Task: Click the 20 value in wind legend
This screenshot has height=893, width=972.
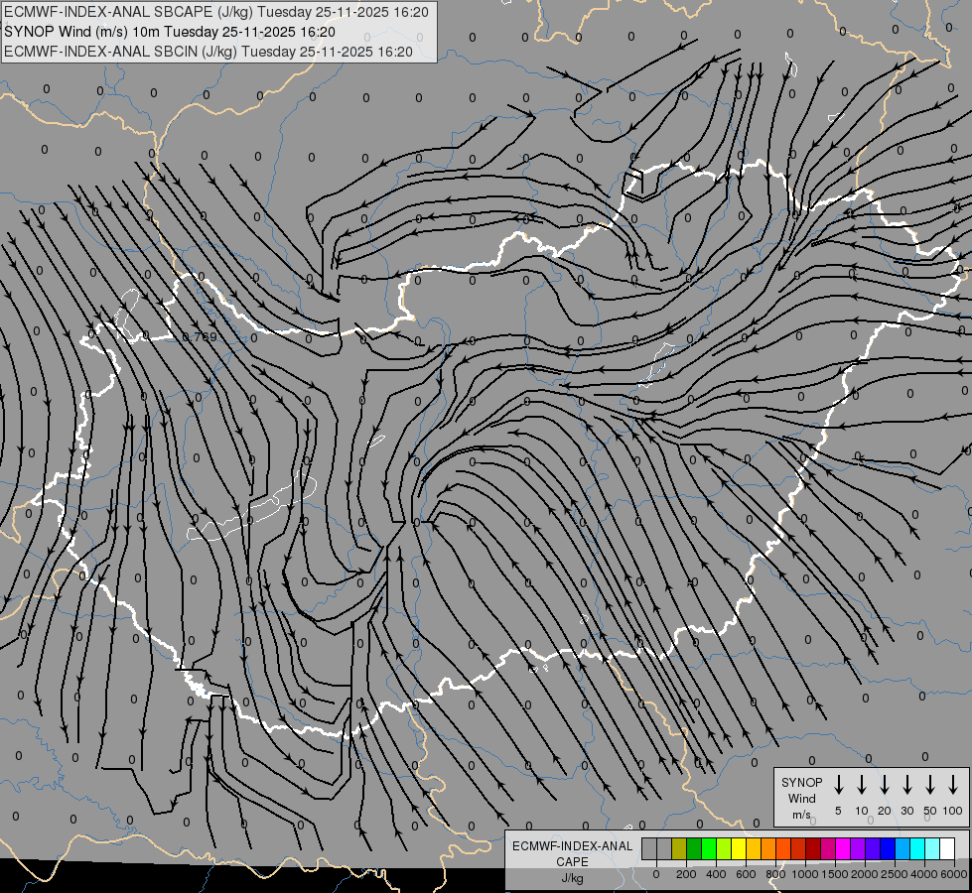Action: pos(885,811)
